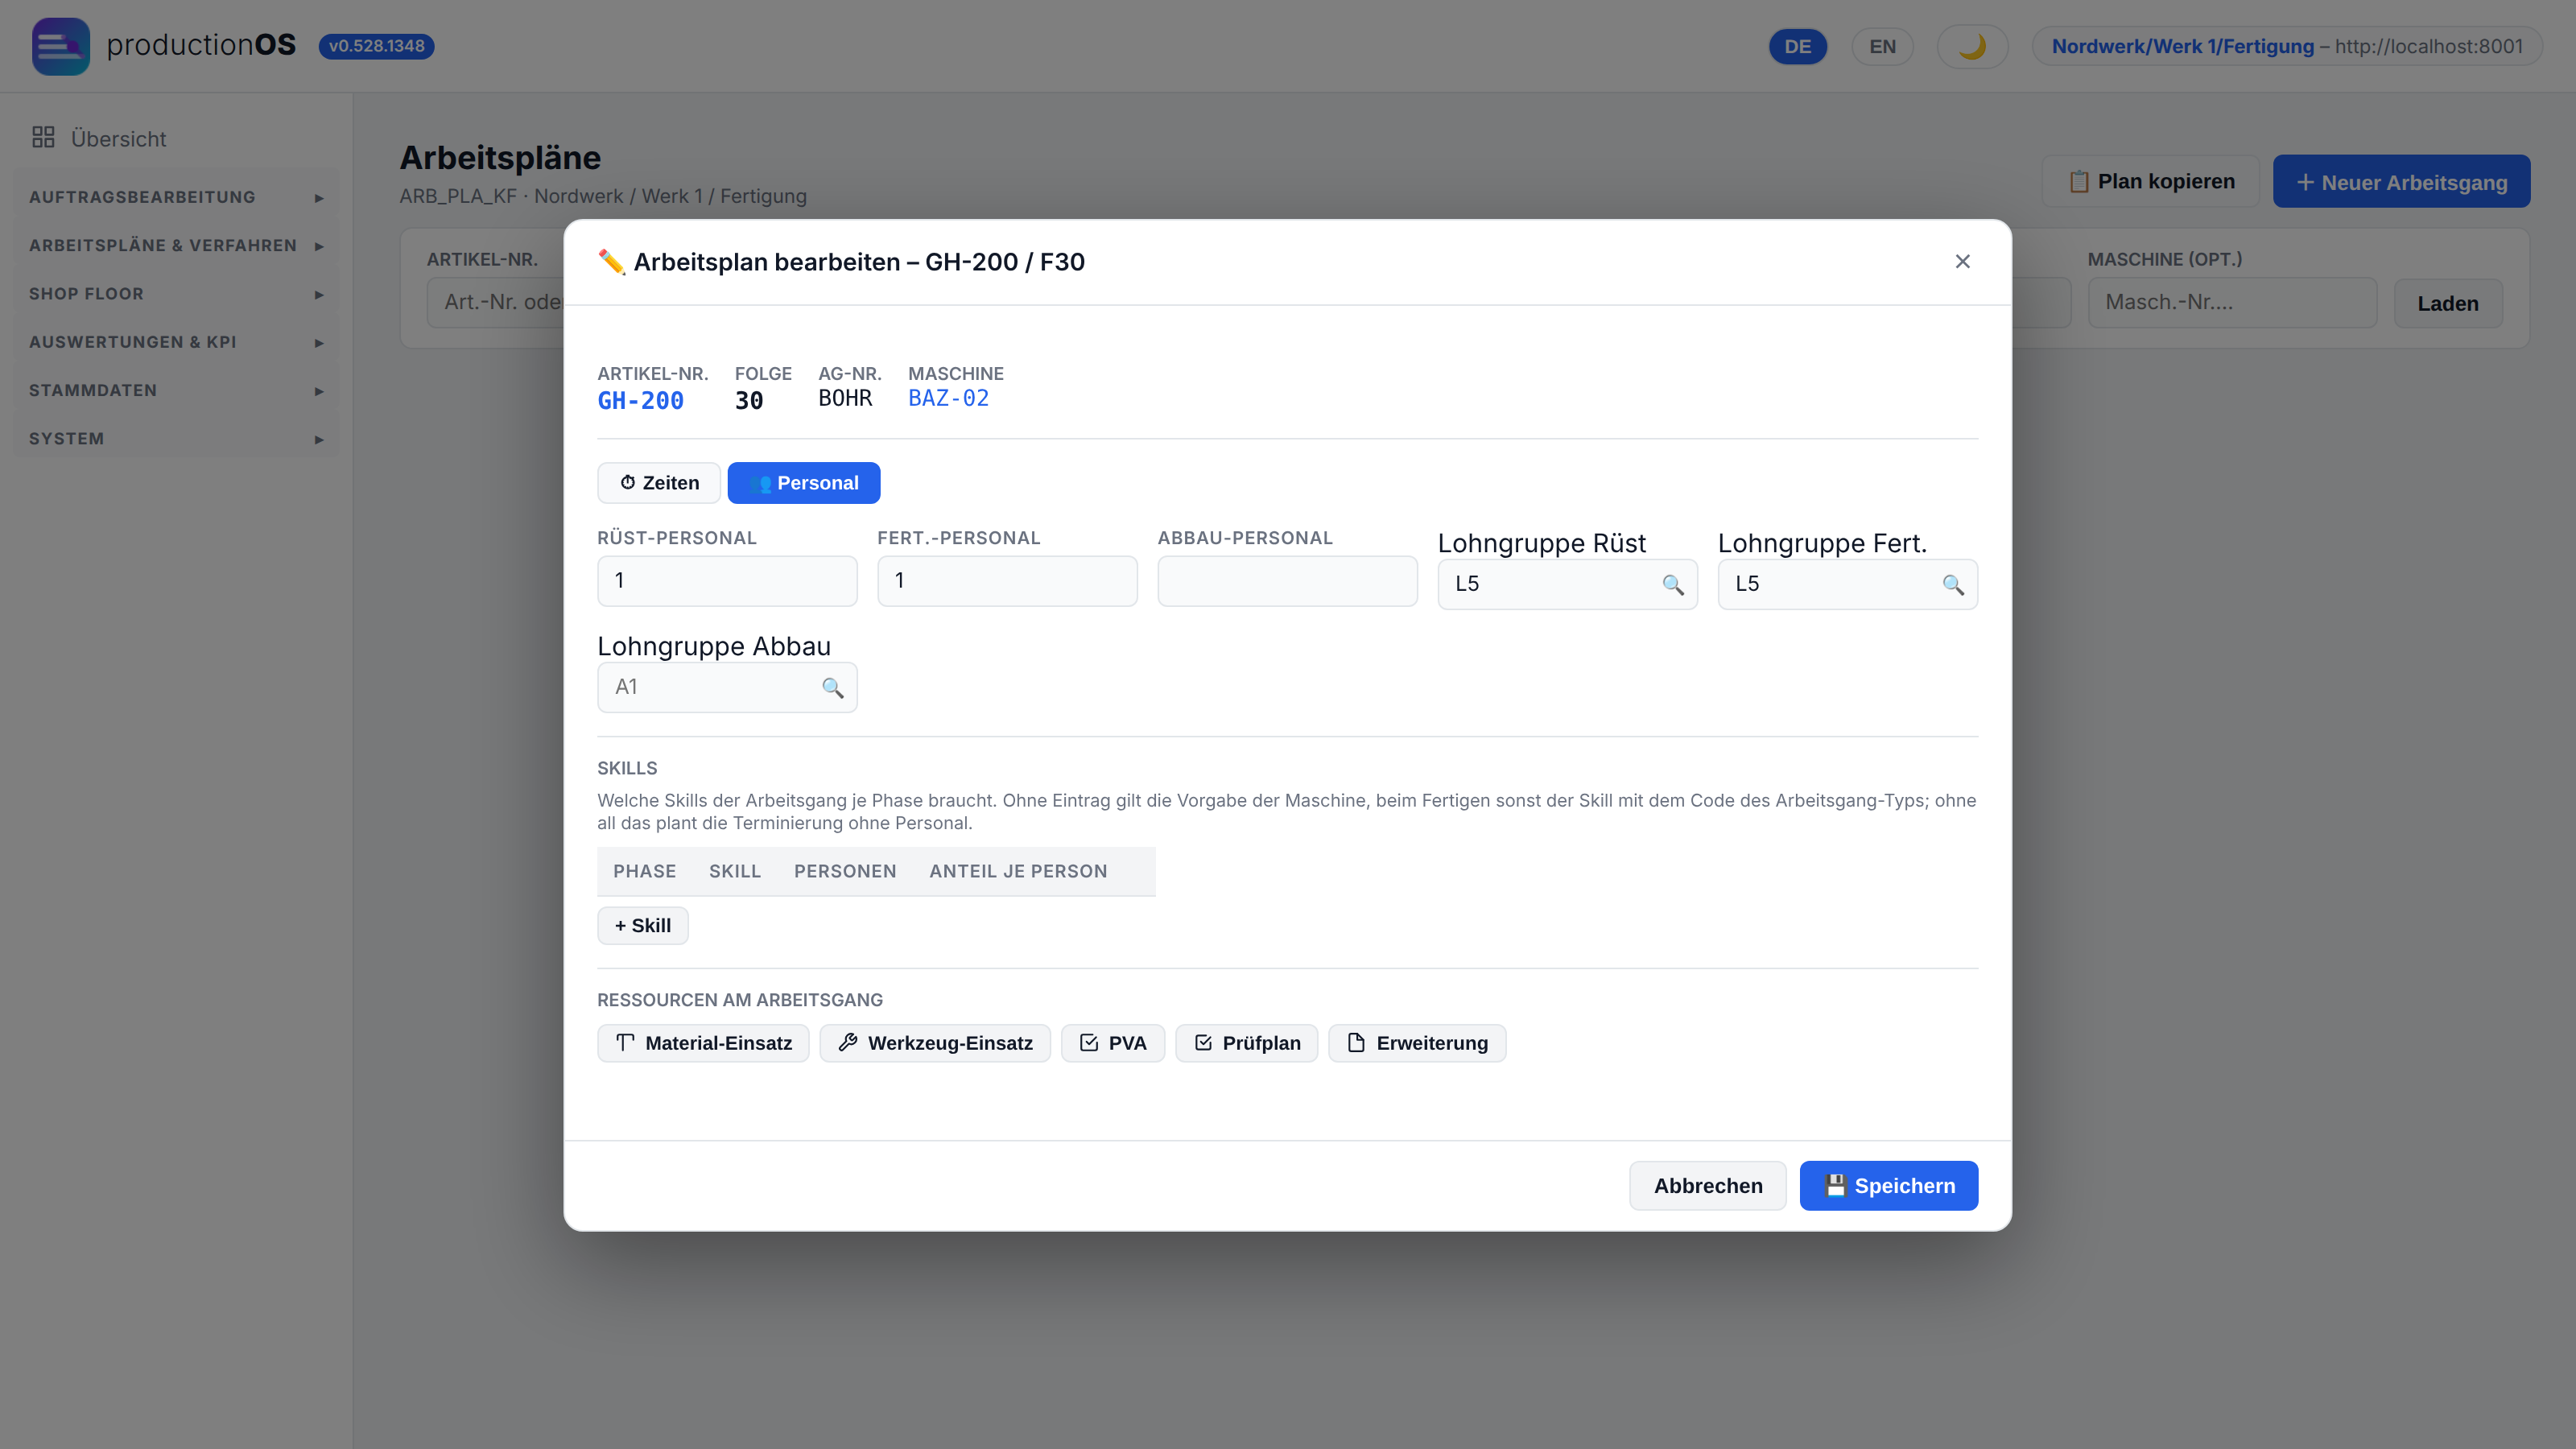Image resolution: width=2576 pixels, height=1449 pixels.
Task: Switch language to DE
Action: click(1797, 46)
